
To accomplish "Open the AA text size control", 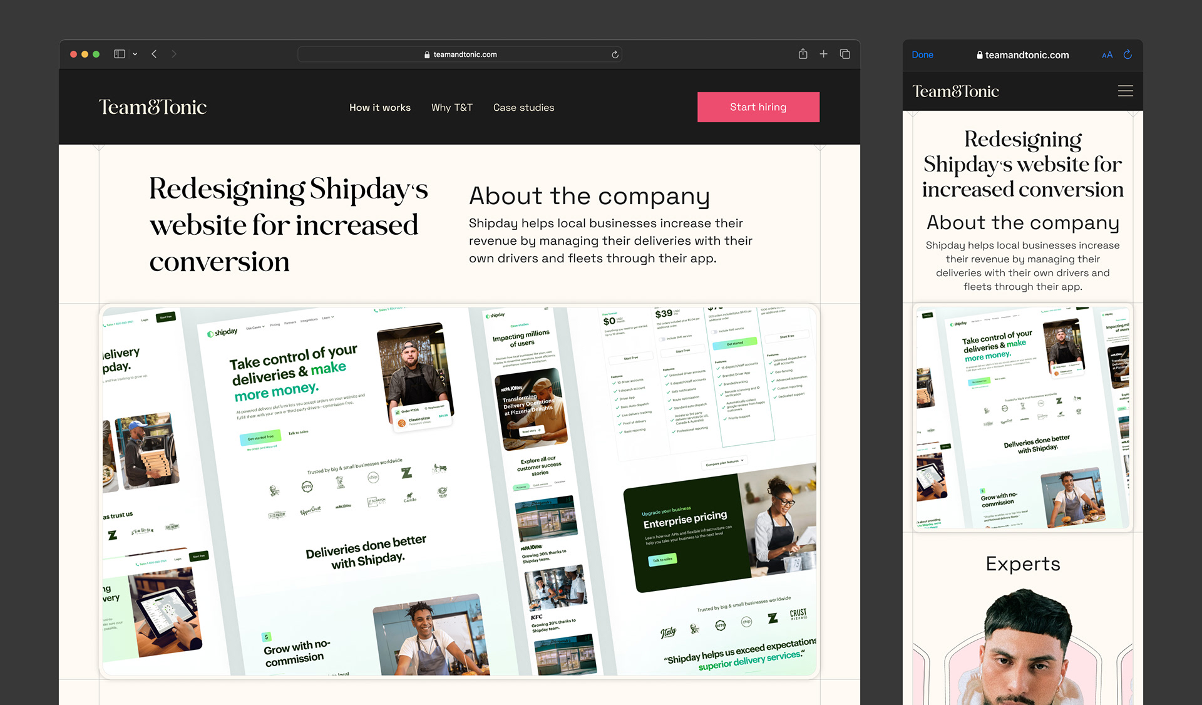I will pos(1107,55).
